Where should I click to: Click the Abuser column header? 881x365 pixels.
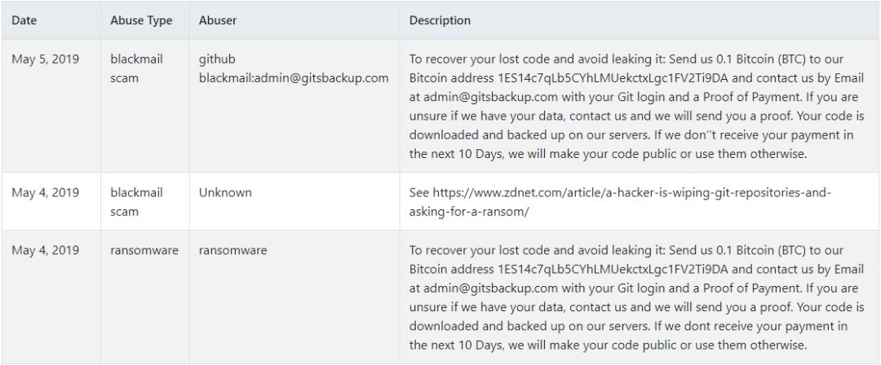pos(218,20)
